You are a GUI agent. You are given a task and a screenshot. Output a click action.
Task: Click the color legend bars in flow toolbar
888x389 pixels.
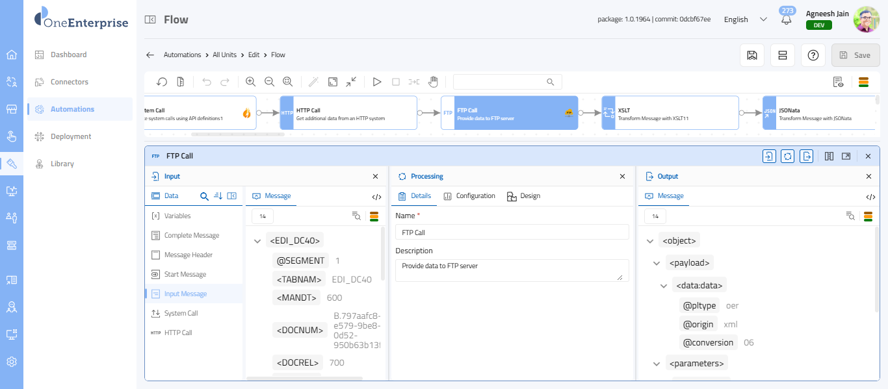864,82
